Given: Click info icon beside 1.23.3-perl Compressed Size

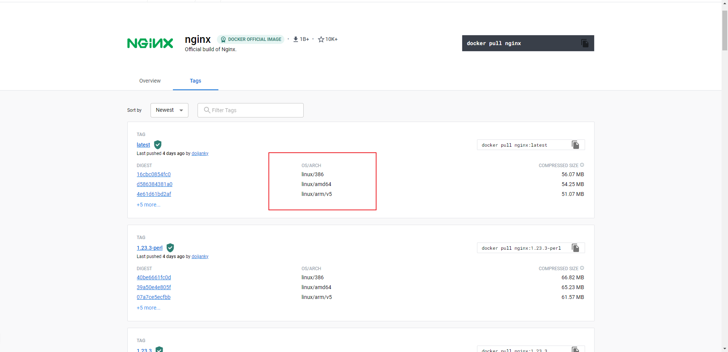Looking at the screenshot, I should (582, 268).
